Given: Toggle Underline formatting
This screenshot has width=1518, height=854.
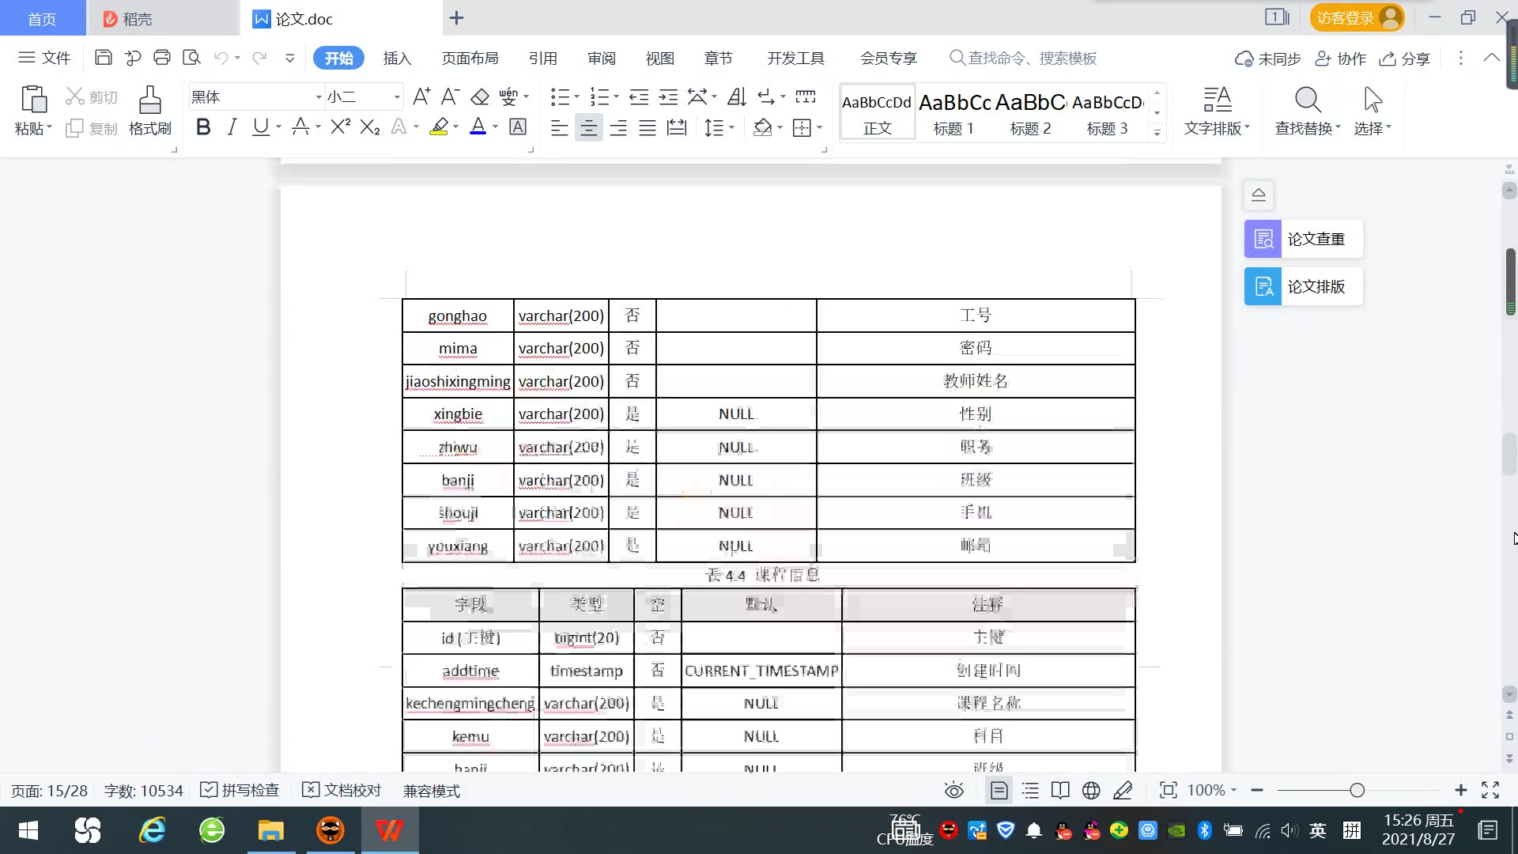Looking at the screenshot, I should click(x=260, y=127).
